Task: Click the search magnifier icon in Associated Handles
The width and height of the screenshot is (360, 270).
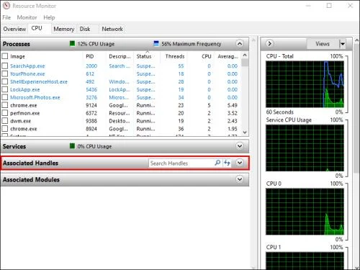Action: pos(217,163)
